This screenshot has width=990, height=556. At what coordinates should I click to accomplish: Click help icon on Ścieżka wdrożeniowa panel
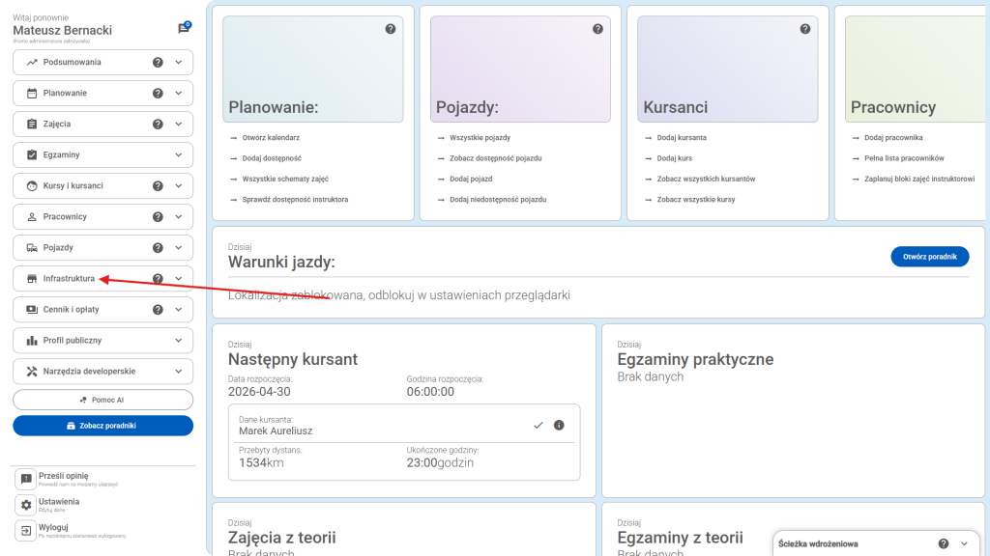coord(944,543)
